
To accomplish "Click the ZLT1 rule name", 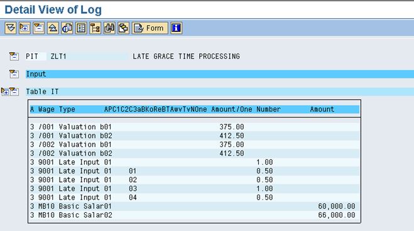I will [58, 56].
